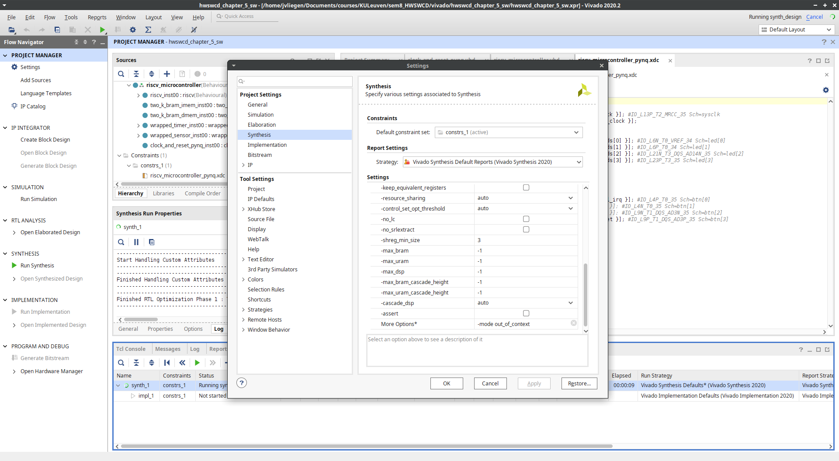Open the Reports menu
This screenshot has height=461, width=839.
[x=97, y=17]
